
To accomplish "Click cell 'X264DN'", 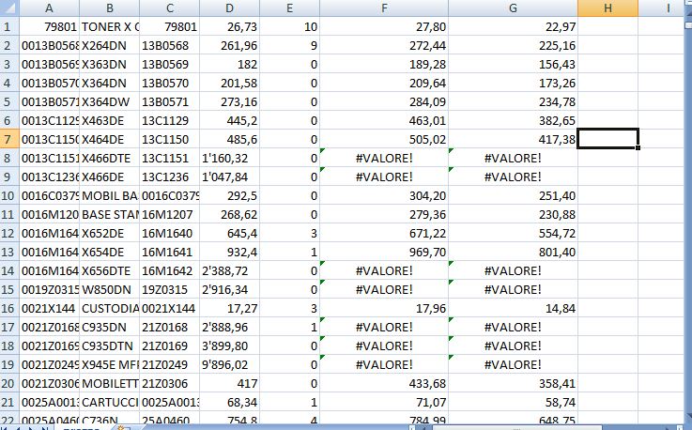I will pos(110,45).
